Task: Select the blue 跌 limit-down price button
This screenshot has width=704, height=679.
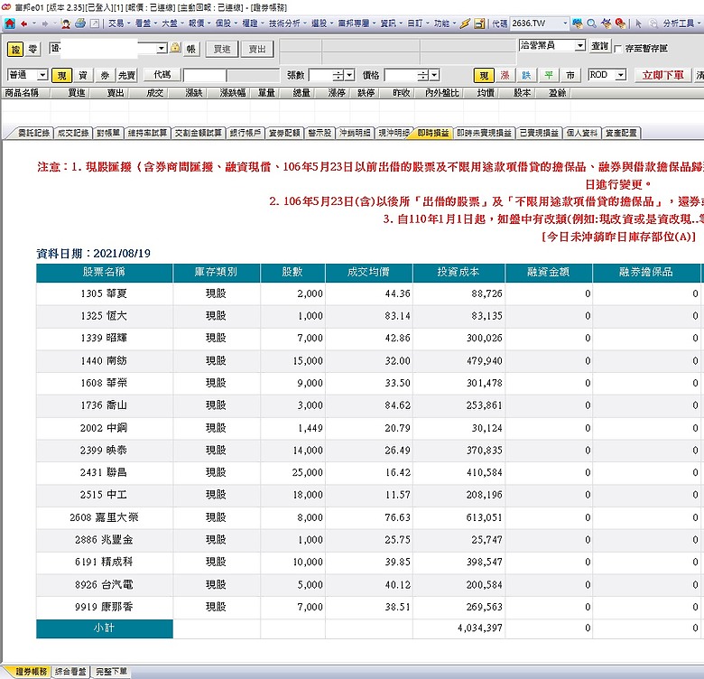Action: tap(527, 76)
